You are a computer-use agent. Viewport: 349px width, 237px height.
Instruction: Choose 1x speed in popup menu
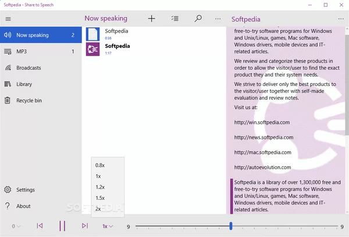click(x=108, y=176)
